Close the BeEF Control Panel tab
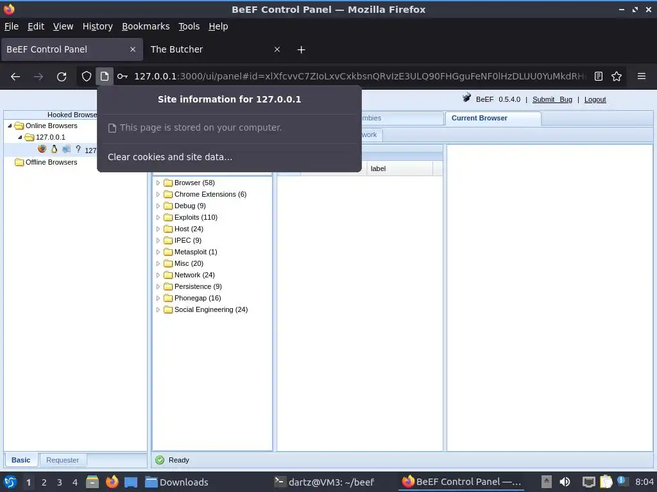 point(133,49)
